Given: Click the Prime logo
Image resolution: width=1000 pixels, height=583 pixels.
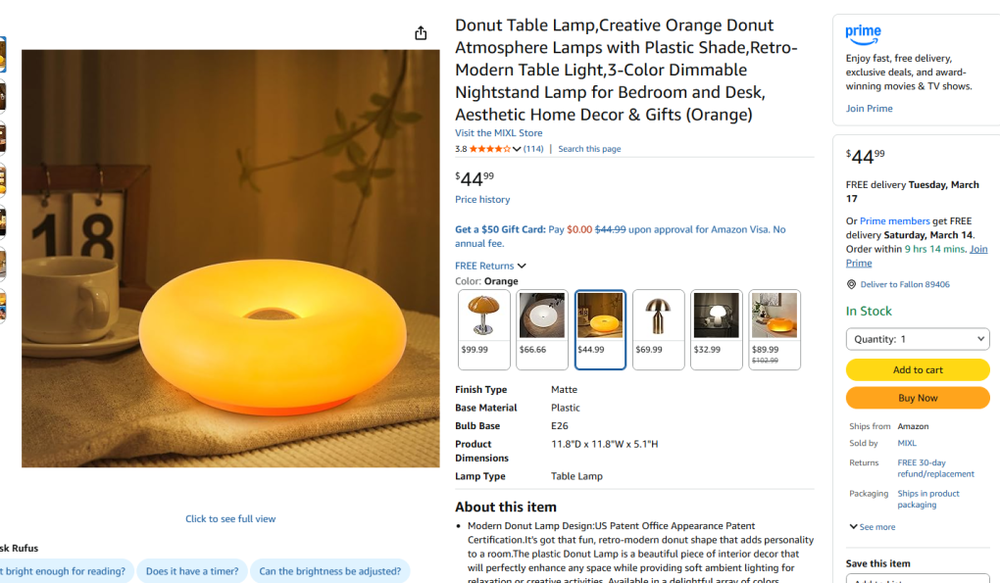Looking at the screenshot, I should 864,34.
